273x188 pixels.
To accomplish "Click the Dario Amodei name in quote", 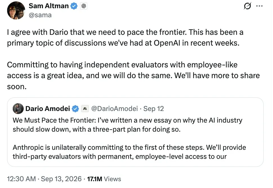I will pyautogui.click(x=48, y=109).
